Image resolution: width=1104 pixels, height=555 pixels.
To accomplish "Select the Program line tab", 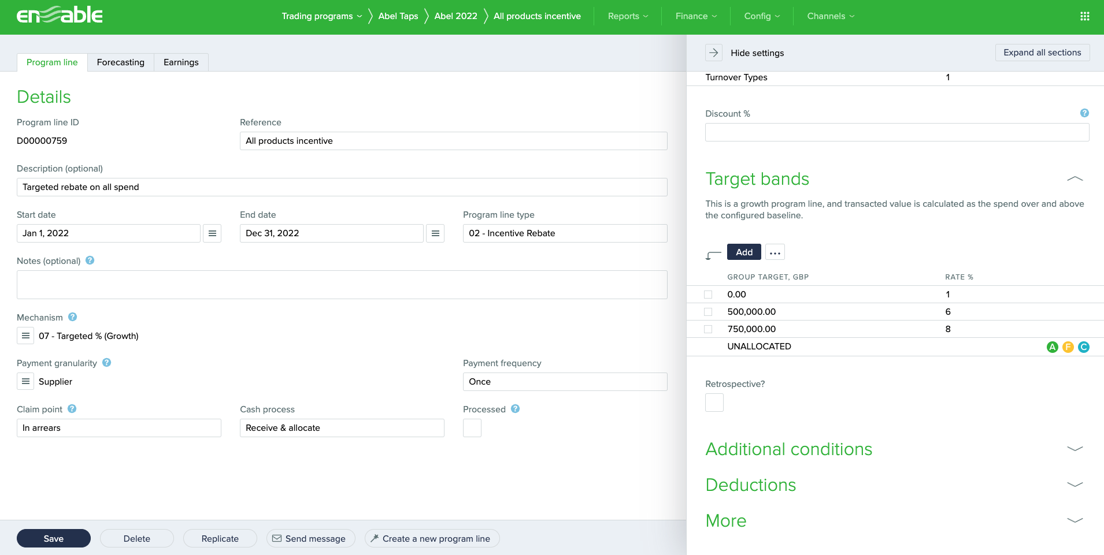I will tap(52, 62).
